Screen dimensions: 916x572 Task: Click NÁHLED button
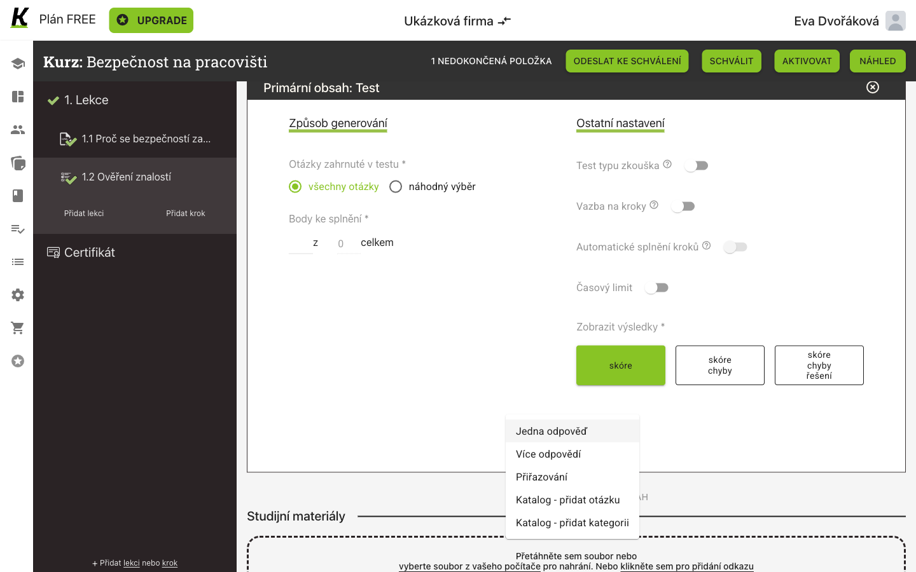[878, 61]
